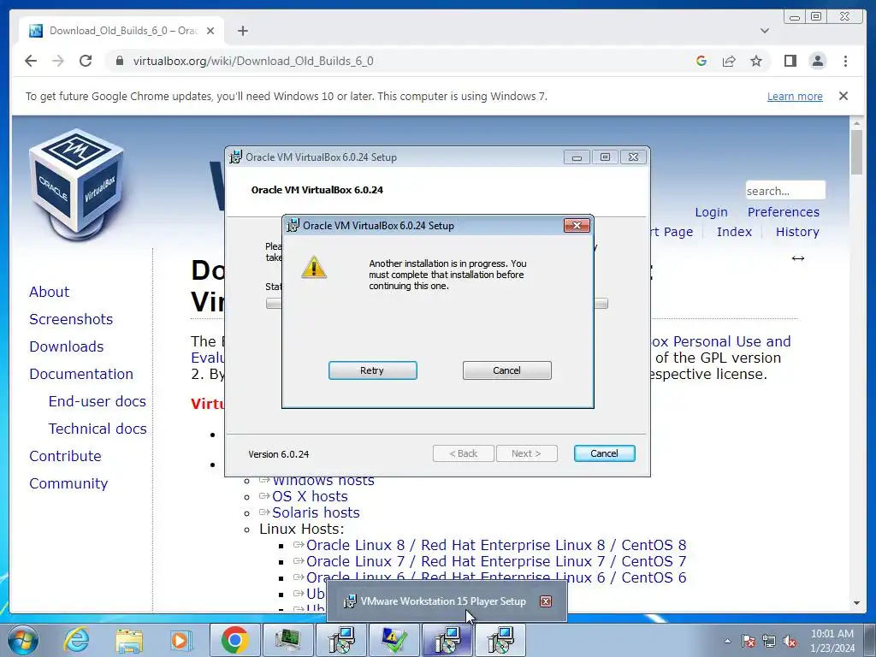The image size is (876, 657).
Task: Go back to previous page in Chrome
Action: click(x=31, y=61)
